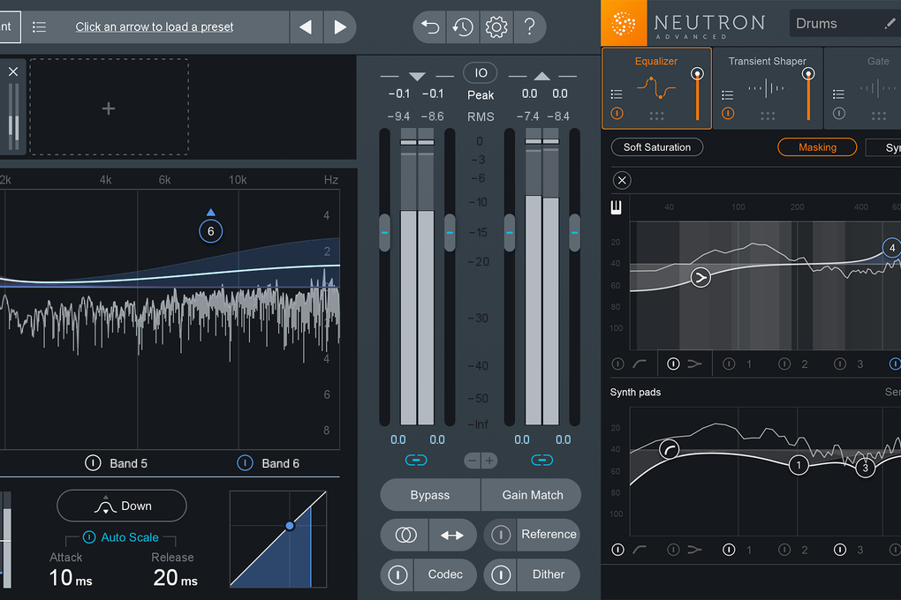The width and height of the screenshot is (901, 600).
Task: Click the plus button below the meter scale
Action: tap(489, 461)
